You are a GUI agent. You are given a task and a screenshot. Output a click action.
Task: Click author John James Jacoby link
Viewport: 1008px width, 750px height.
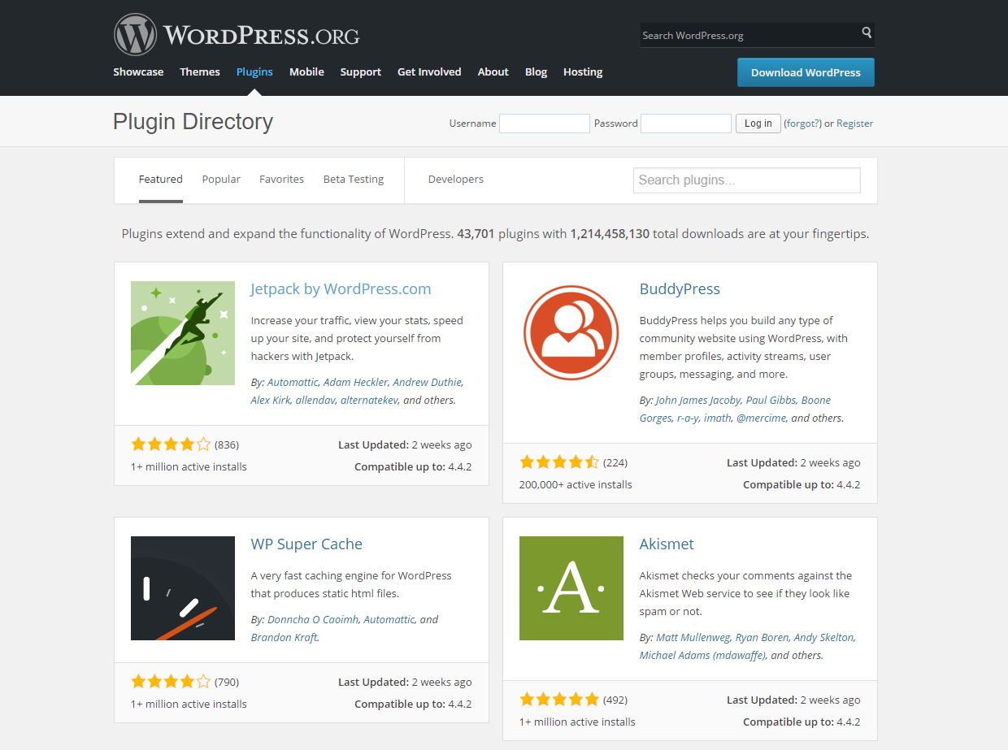(698, 400)
